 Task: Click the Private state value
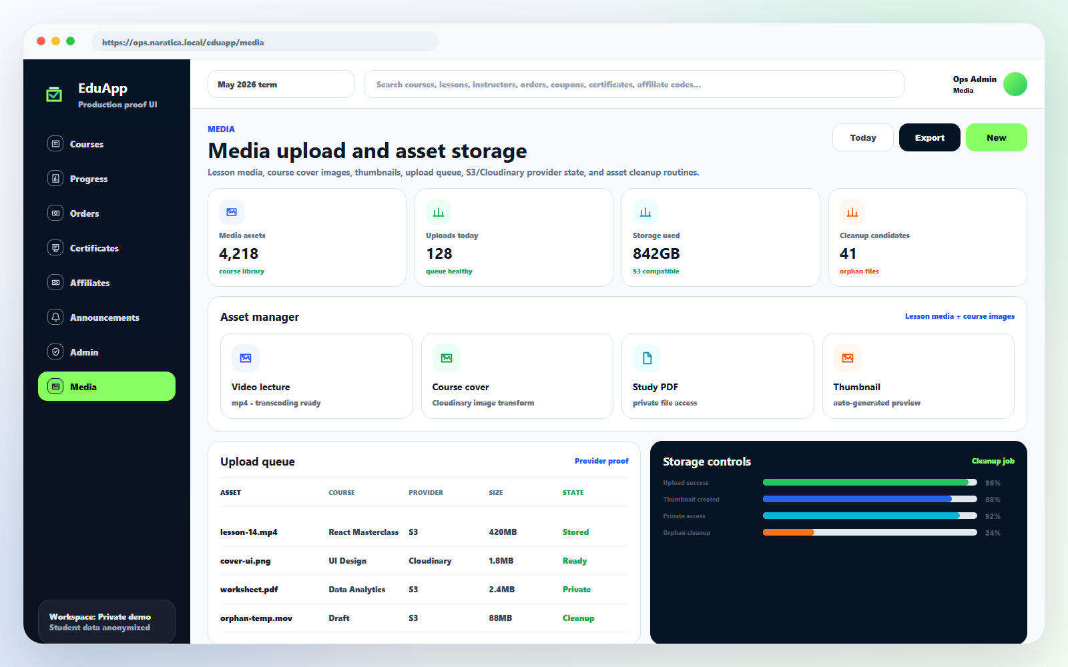click(577, 590)
